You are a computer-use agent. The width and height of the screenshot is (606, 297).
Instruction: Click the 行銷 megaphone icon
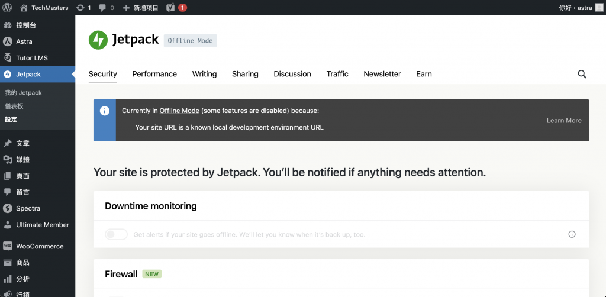7,293
